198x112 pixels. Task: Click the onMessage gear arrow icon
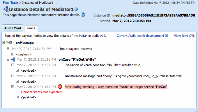[x=9, y=42]
